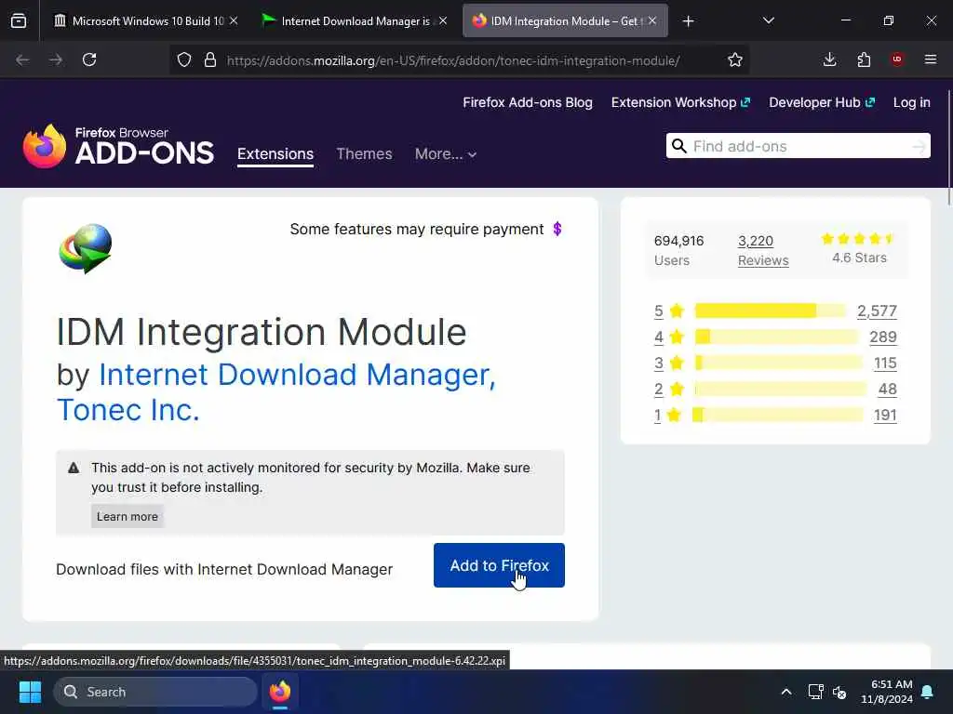Open tracking protection shield icon
Viewport: 953px width, 714px height.
tap(184, 60)
